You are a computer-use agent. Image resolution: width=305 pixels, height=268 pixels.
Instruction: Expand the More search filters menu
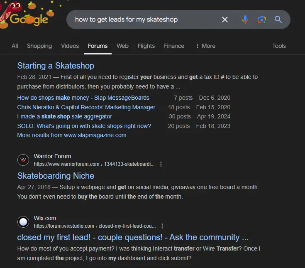(206, 46)
